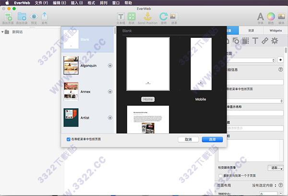288x196 pixels.
Task: Collapse the 新网站 tree disclosure triangle
Action: pyautogui.click(x=2, y=32)
